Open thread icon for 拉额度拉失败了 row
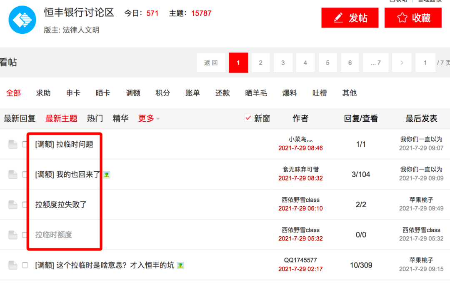Image resolution: width=450 pixels, height=283 pixels. (x=12, y=205)
